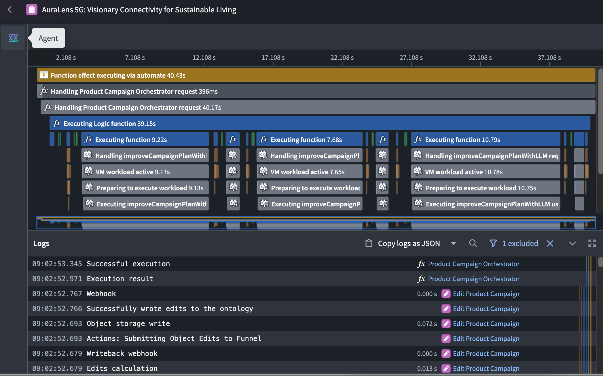Open the logs search magnifier

pyautogui.click(x=473, y=243)
